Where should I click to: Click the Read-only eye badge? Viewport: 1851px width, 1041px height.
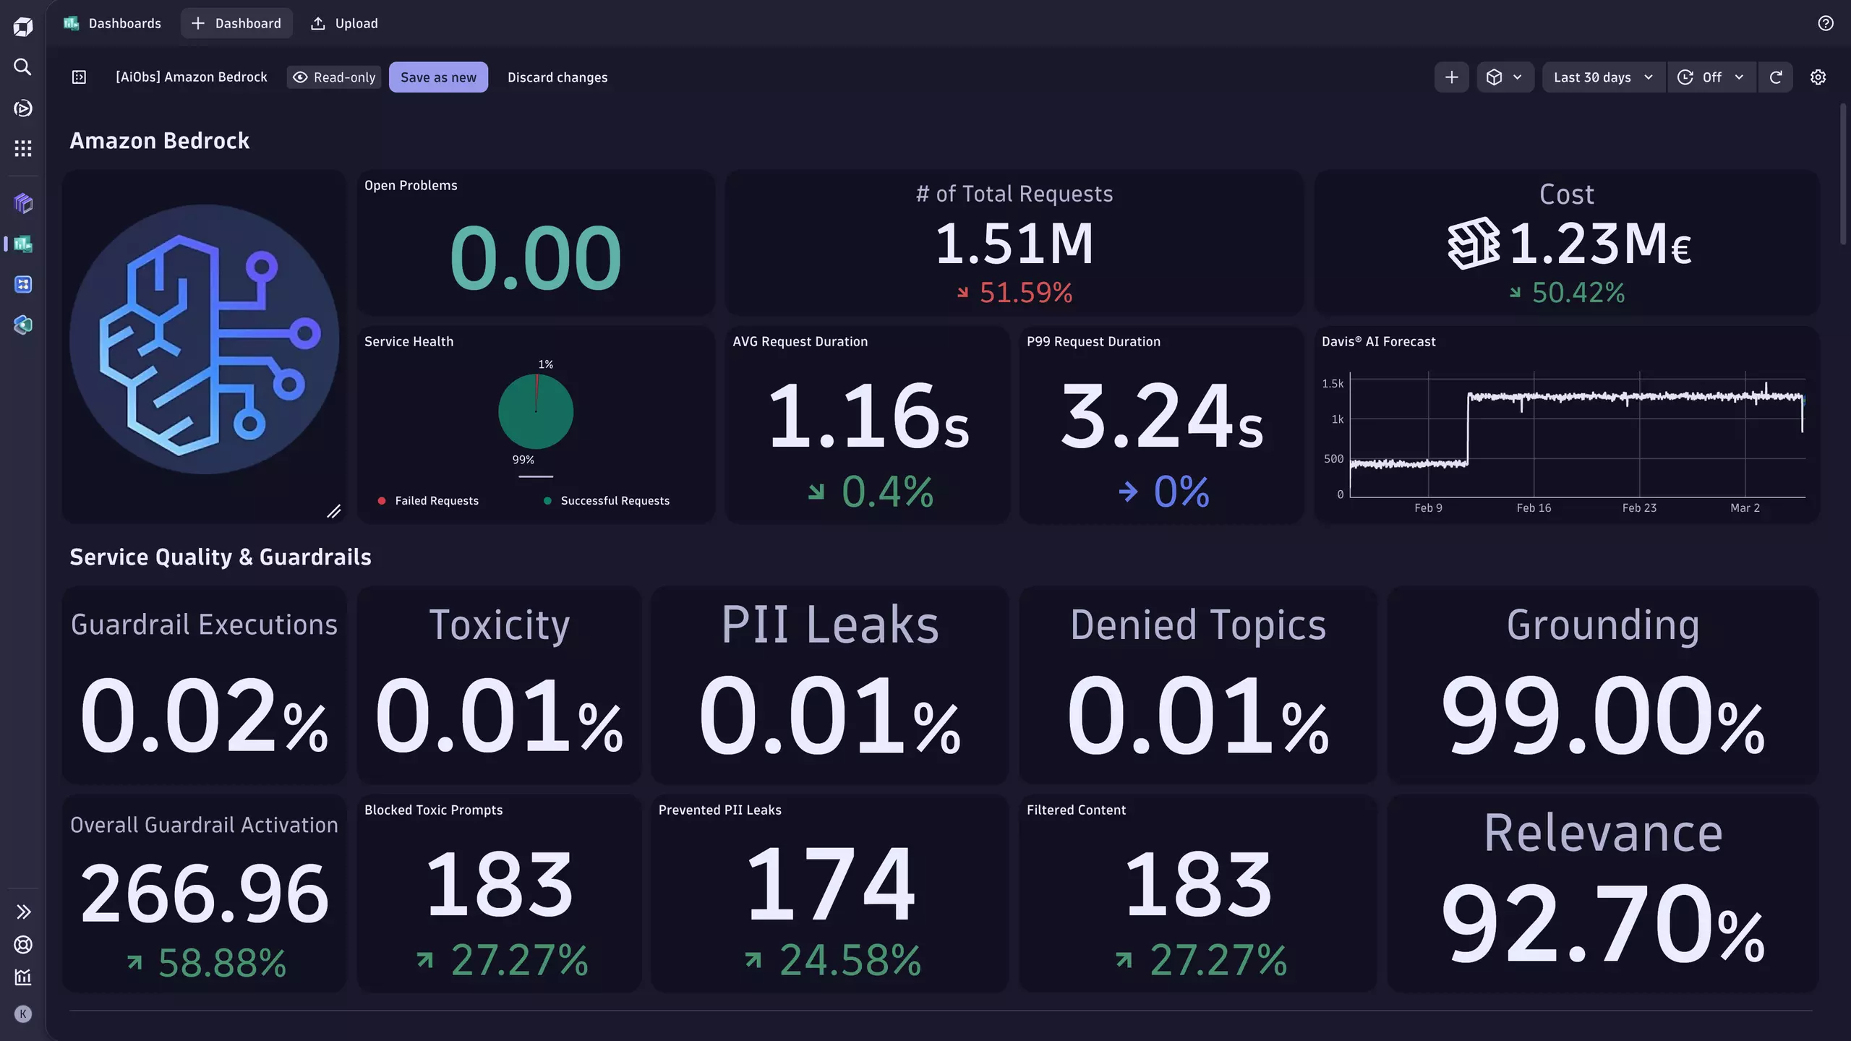point(334,77)
